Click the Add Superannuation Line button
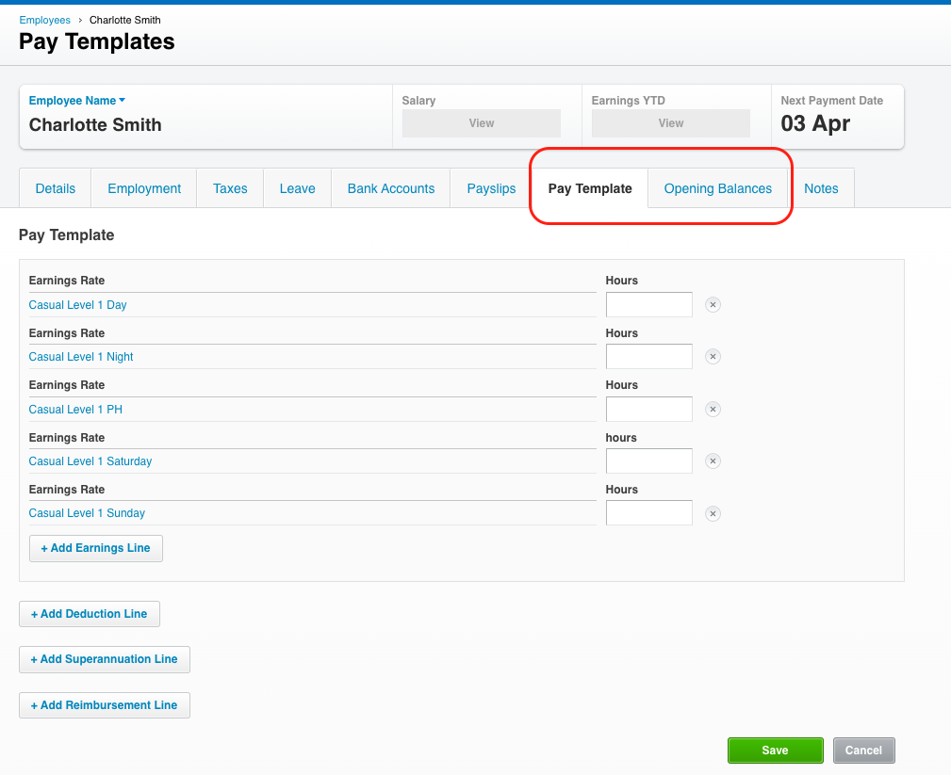 [x=105, y=659]
